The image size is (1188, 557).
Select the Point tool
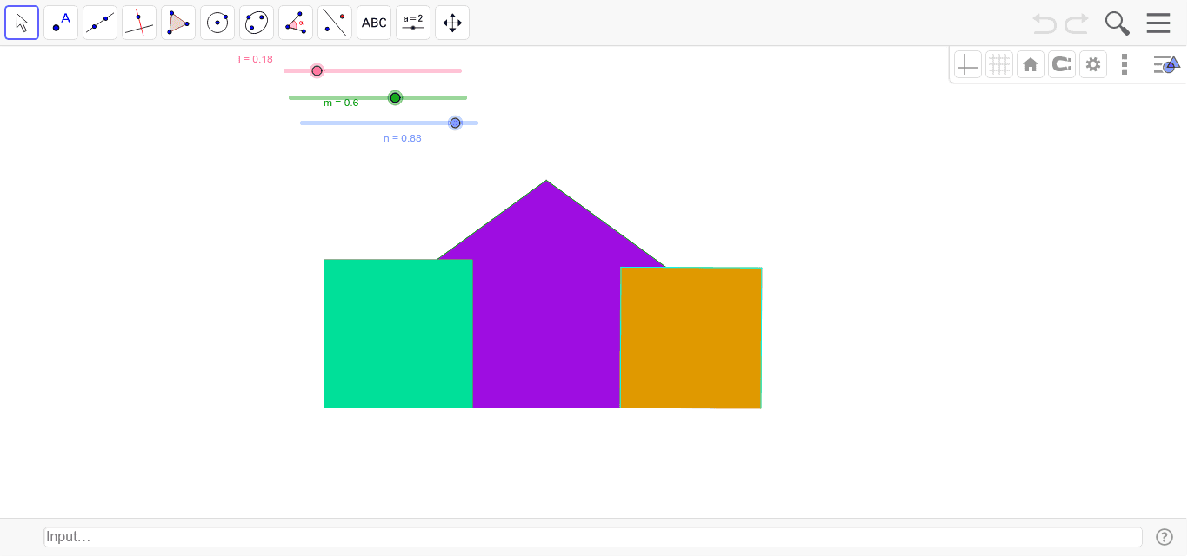coord(61,23)
